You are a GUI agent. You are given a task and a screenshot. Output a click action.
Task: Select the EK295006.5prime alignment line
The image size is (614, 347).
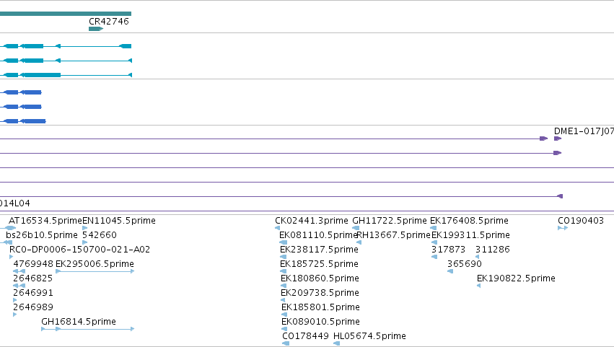pyautogui.click(x=95, y=271)
